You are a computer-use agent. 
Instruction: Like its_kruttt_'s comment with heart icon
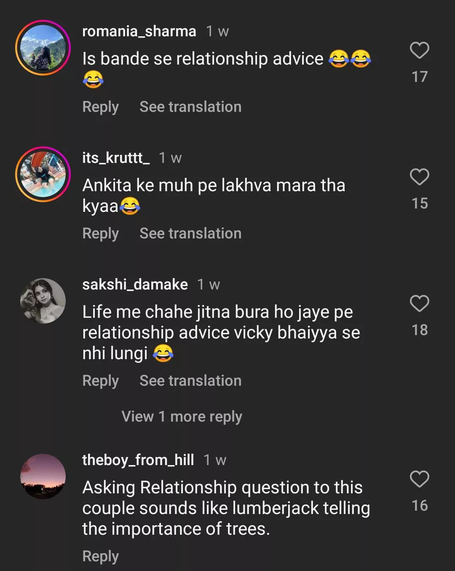419,177
